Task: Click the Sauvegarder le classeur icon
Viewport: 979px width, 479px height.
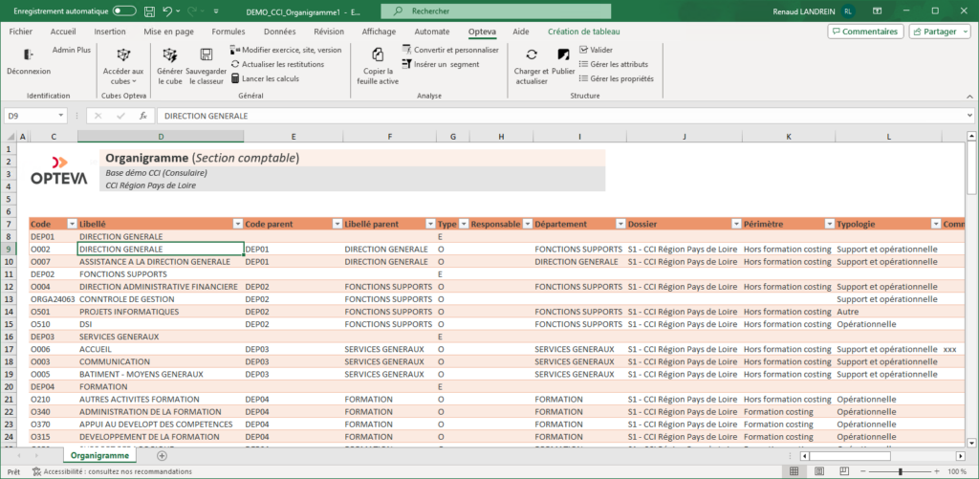Action: click(x=206, y=55)
